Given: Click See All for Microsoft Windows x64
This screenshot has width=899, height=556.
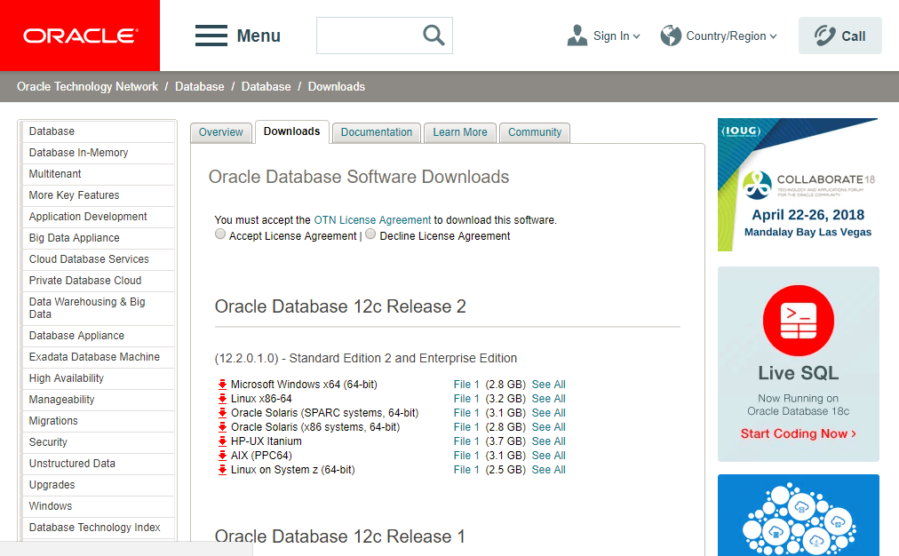Looking at the screenshot, I should click(x=549, y=385).
